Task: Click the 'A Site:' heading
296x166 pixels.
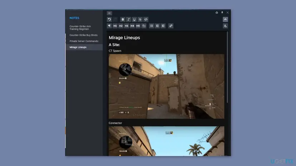Action: (x=114, y=45)
